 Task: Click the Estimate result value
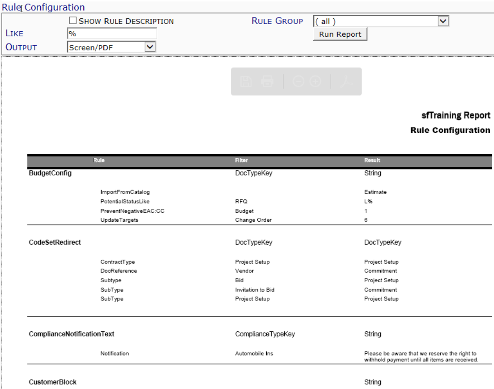coord(375,192)
